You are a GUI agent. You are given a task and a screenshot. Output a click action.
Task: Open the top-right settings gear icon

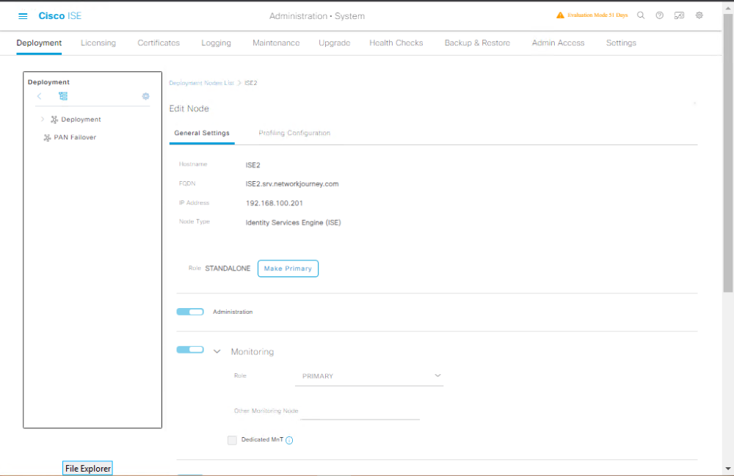point(700,15)
